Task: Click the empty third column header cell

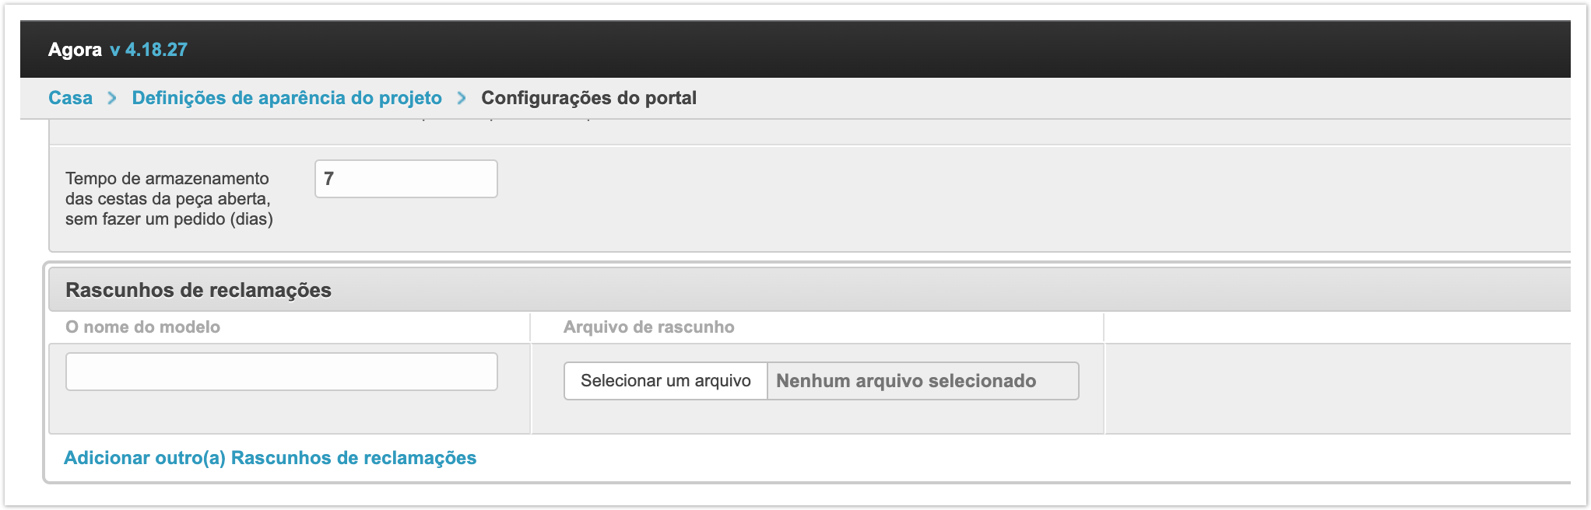Action: (1336, 327)
